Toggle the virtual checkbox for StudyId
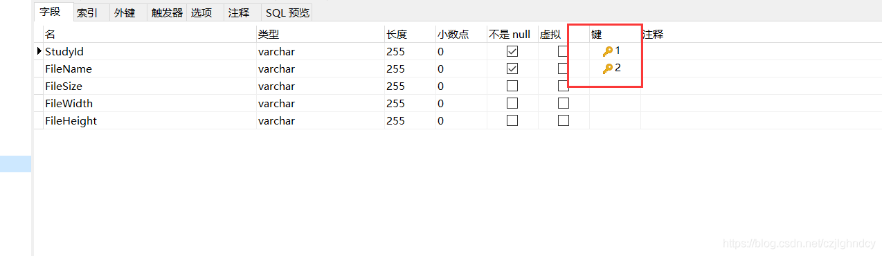 [564, 51]
